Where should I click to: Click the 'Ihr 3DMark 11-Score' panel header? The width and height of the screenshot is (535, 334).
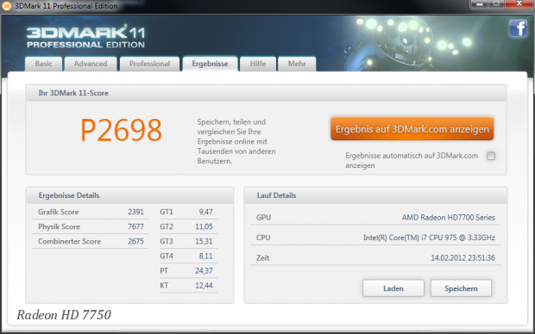point(266,93)
